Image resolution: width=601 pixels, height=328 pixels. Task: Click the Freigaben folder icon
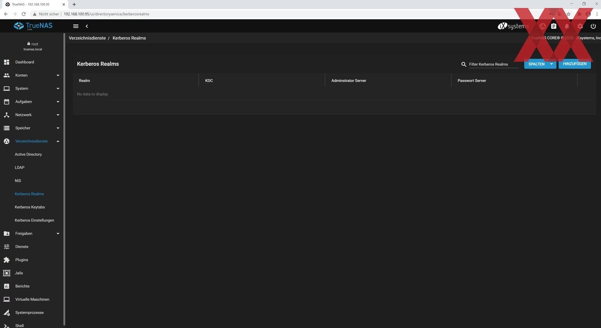(x=7, y=234)
